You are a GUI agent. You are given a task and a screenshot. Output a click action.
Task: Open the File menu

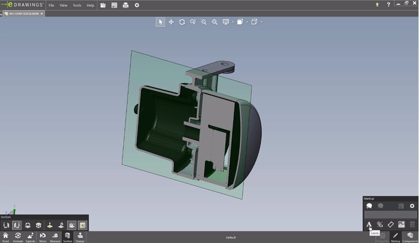pyautogui.click(x=51, y=5)
